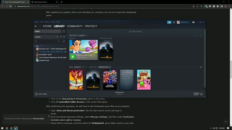Open Windows notification center icon
The height and width of the screenshot is (130, 232).
coord(228,128)
